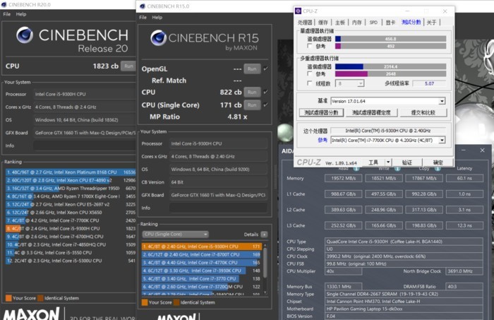Viewport: 494px width, 320px height.
Task: Click 测试处理器稳定度 button in CPU-Z
Action: [x=371, y=112]
